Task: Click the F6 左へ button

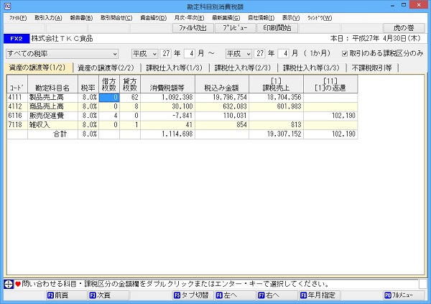Action: tap(236, 295)
